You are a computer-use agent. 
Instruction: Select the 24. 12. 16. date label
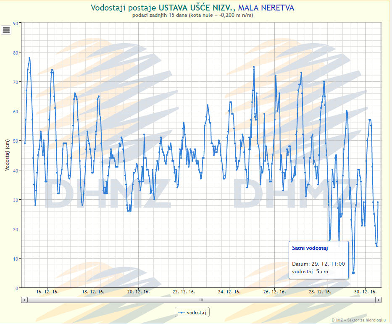point(229,292)
